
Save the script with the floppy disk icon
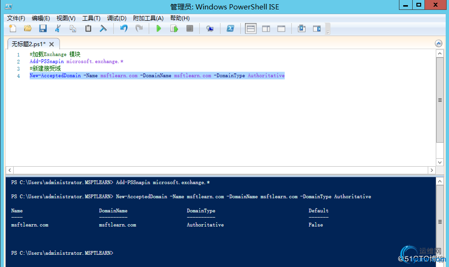point(43,28)
